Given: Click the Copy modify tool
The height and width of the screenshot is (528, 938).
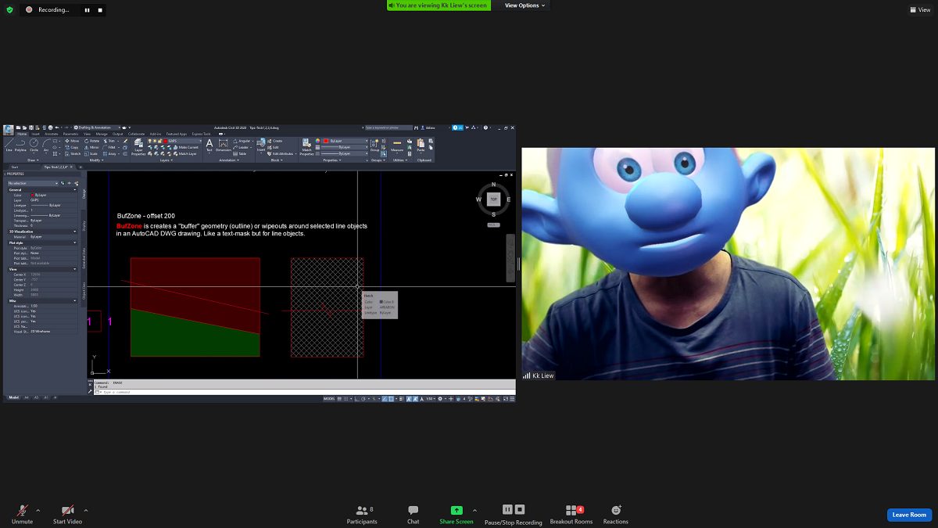Looking at the screenshot, I should pos(72,147).
